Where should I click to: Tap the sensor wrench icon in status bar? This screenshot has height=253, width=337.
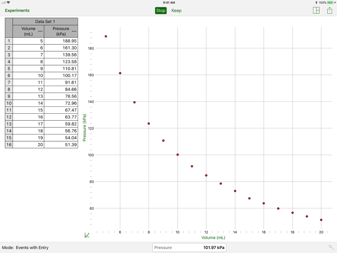331,248
